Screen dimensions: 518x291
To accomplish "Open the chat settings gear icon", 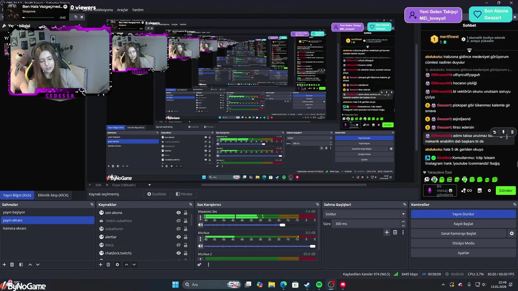I will 489,190.
